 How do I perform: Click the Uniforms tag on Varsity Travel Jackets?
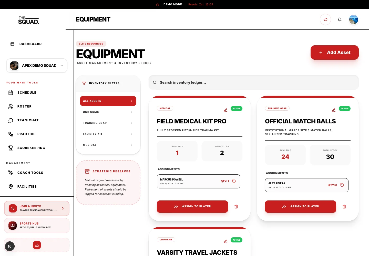(x=166, y=240)
